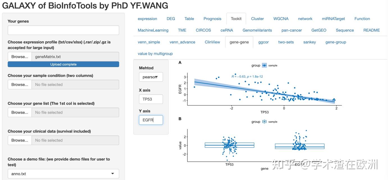Focus the Your genes text field
388x180 pixels.
click(63, 30)
